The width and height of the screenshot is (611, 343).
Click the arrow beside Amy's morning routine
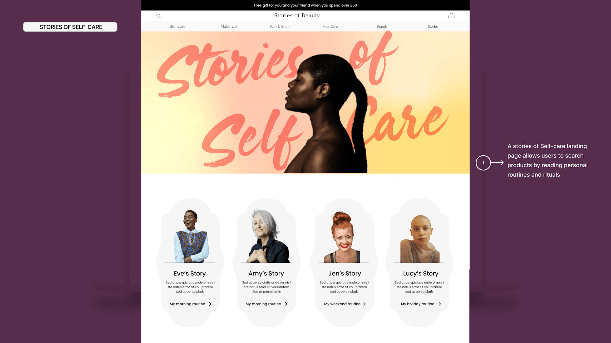[285, 304]
